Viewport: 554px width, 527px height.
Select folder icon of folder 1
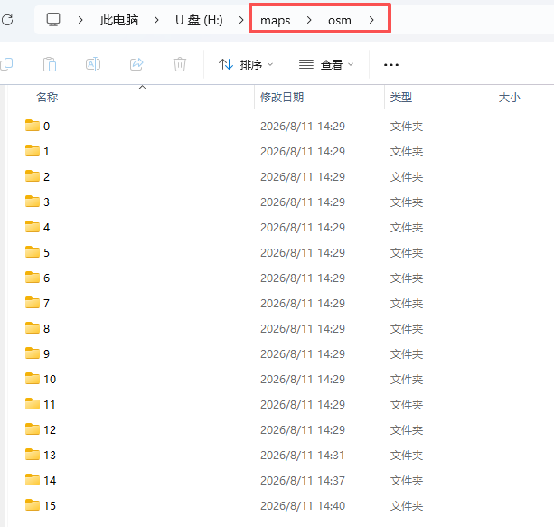pyautogui.click(x=33, y=151)
